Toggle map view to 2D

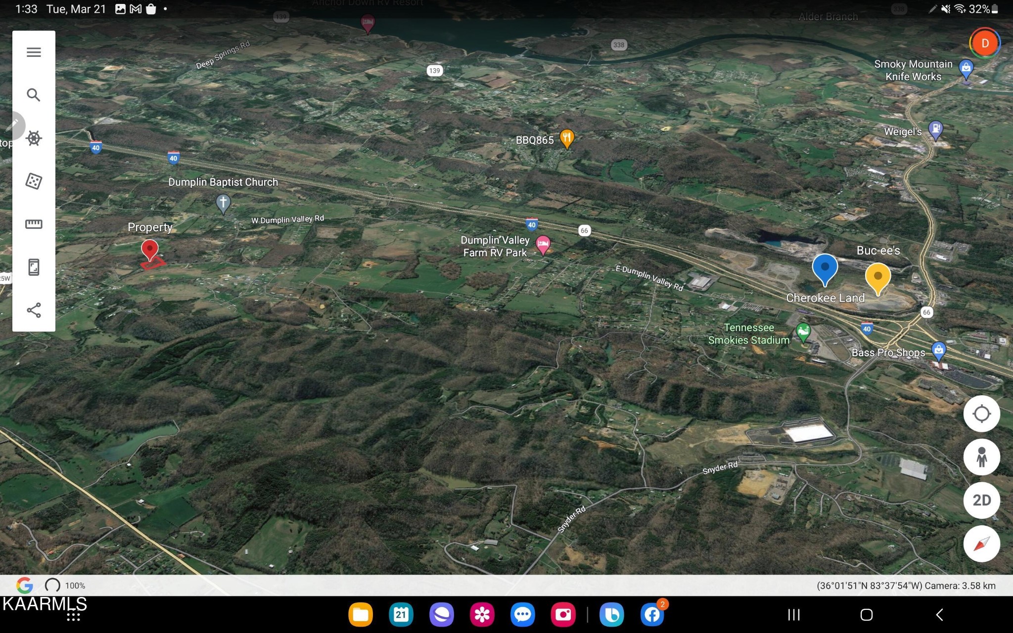(x=981, y=500)
